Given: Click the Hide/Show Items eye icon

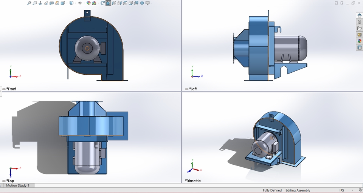Looking at the screenshot, I should tap(80, 3).
